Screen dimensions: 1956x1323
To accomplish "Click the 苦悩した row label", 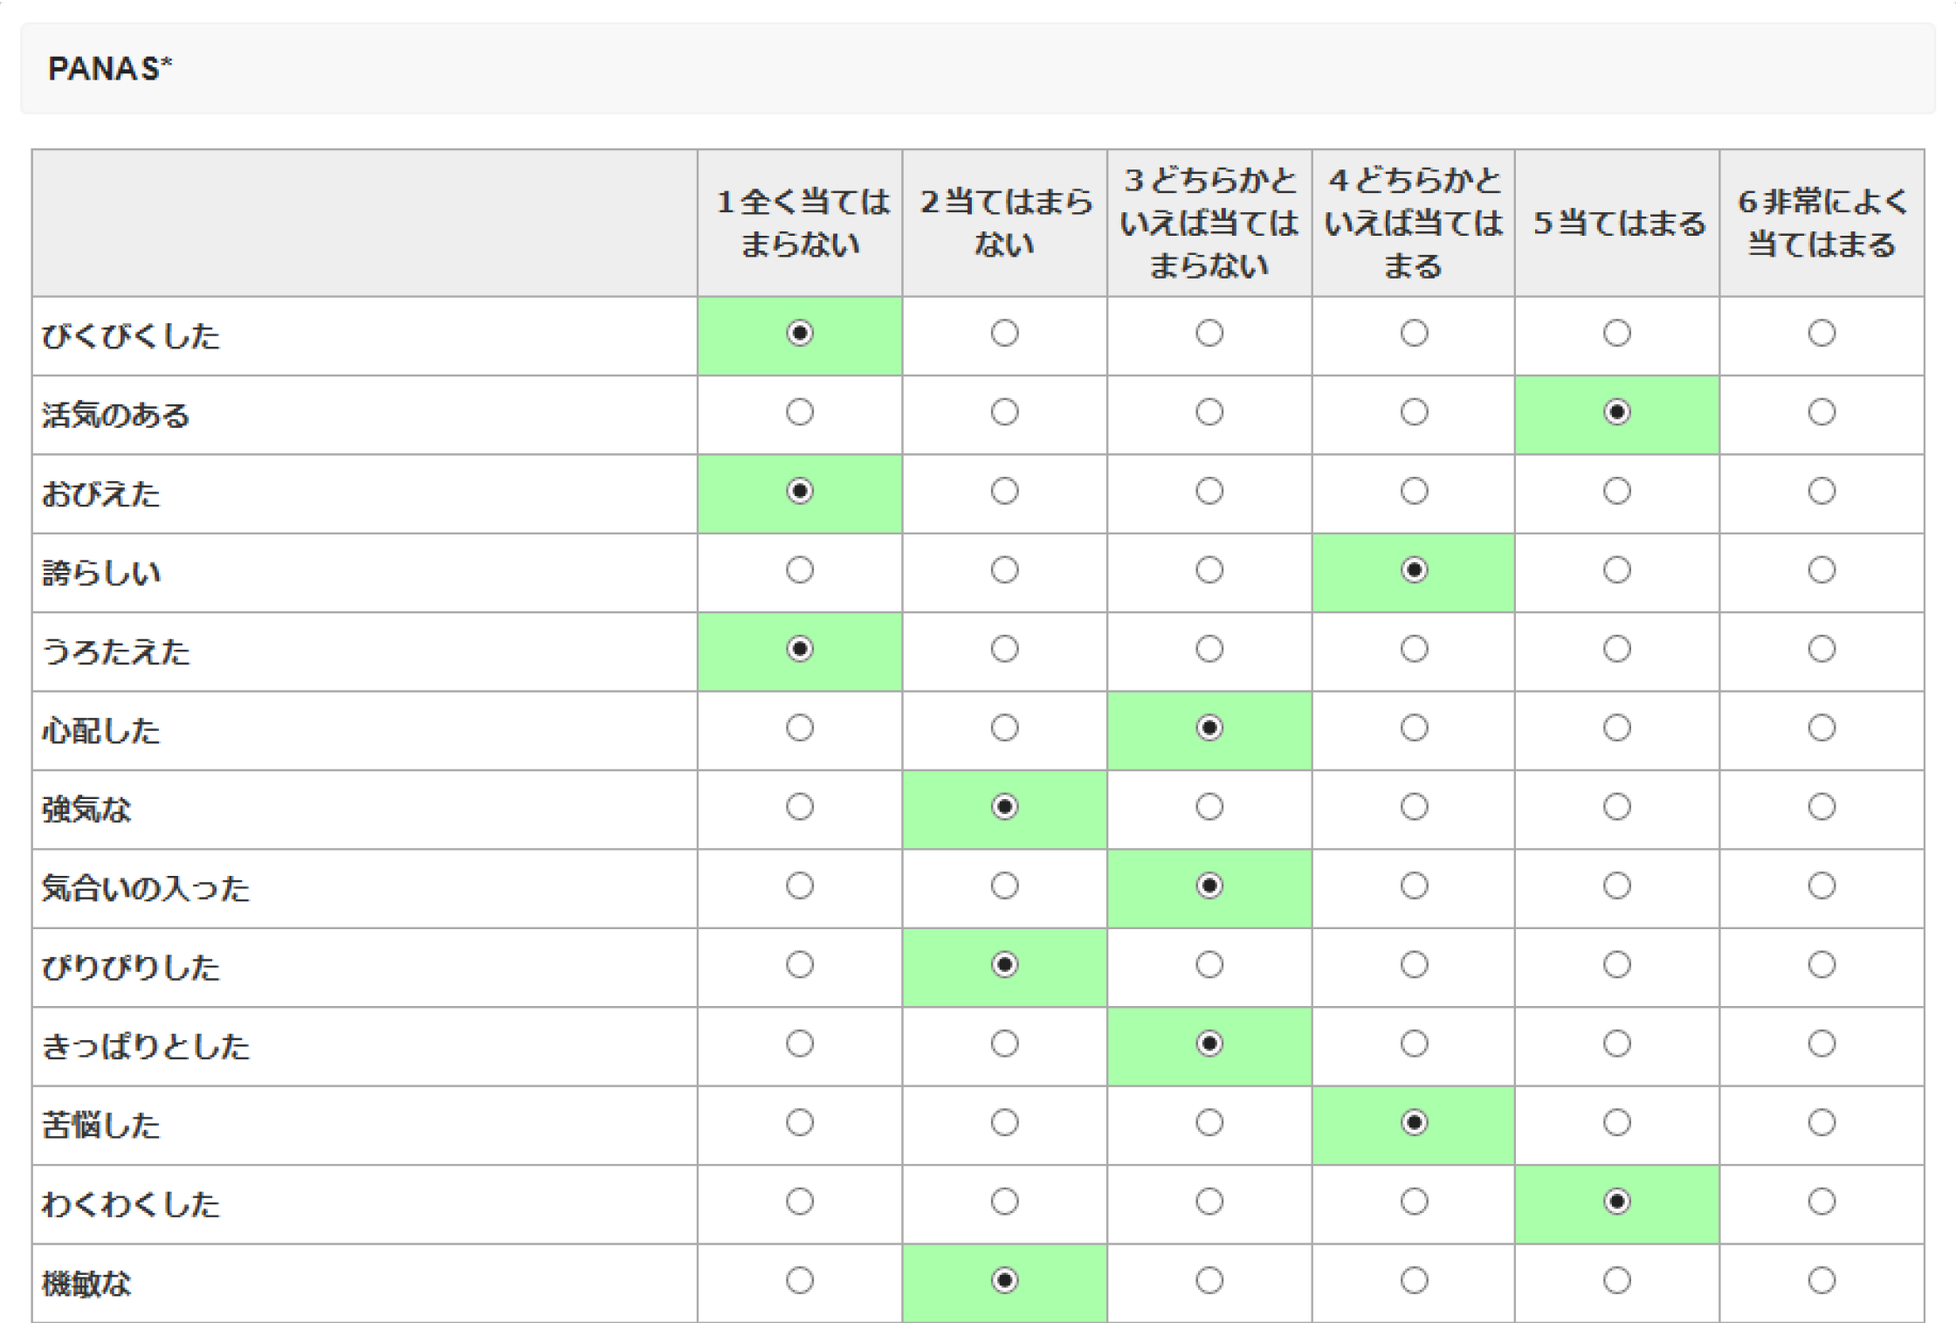I will (100, 1125).
